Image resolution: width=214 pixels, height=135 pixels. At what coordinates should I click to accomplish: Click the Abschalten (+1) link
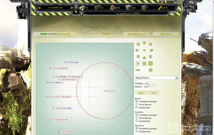(x=136, y=34)
